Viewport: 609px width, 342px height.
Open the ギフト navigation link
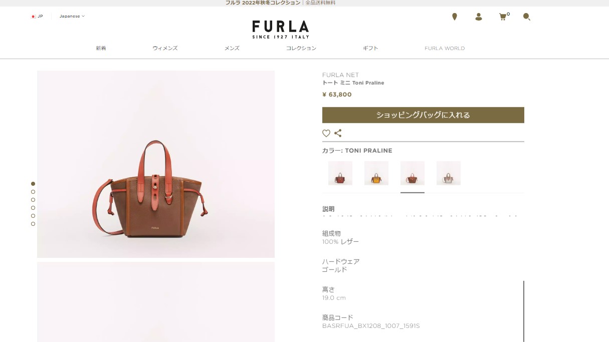370,49
